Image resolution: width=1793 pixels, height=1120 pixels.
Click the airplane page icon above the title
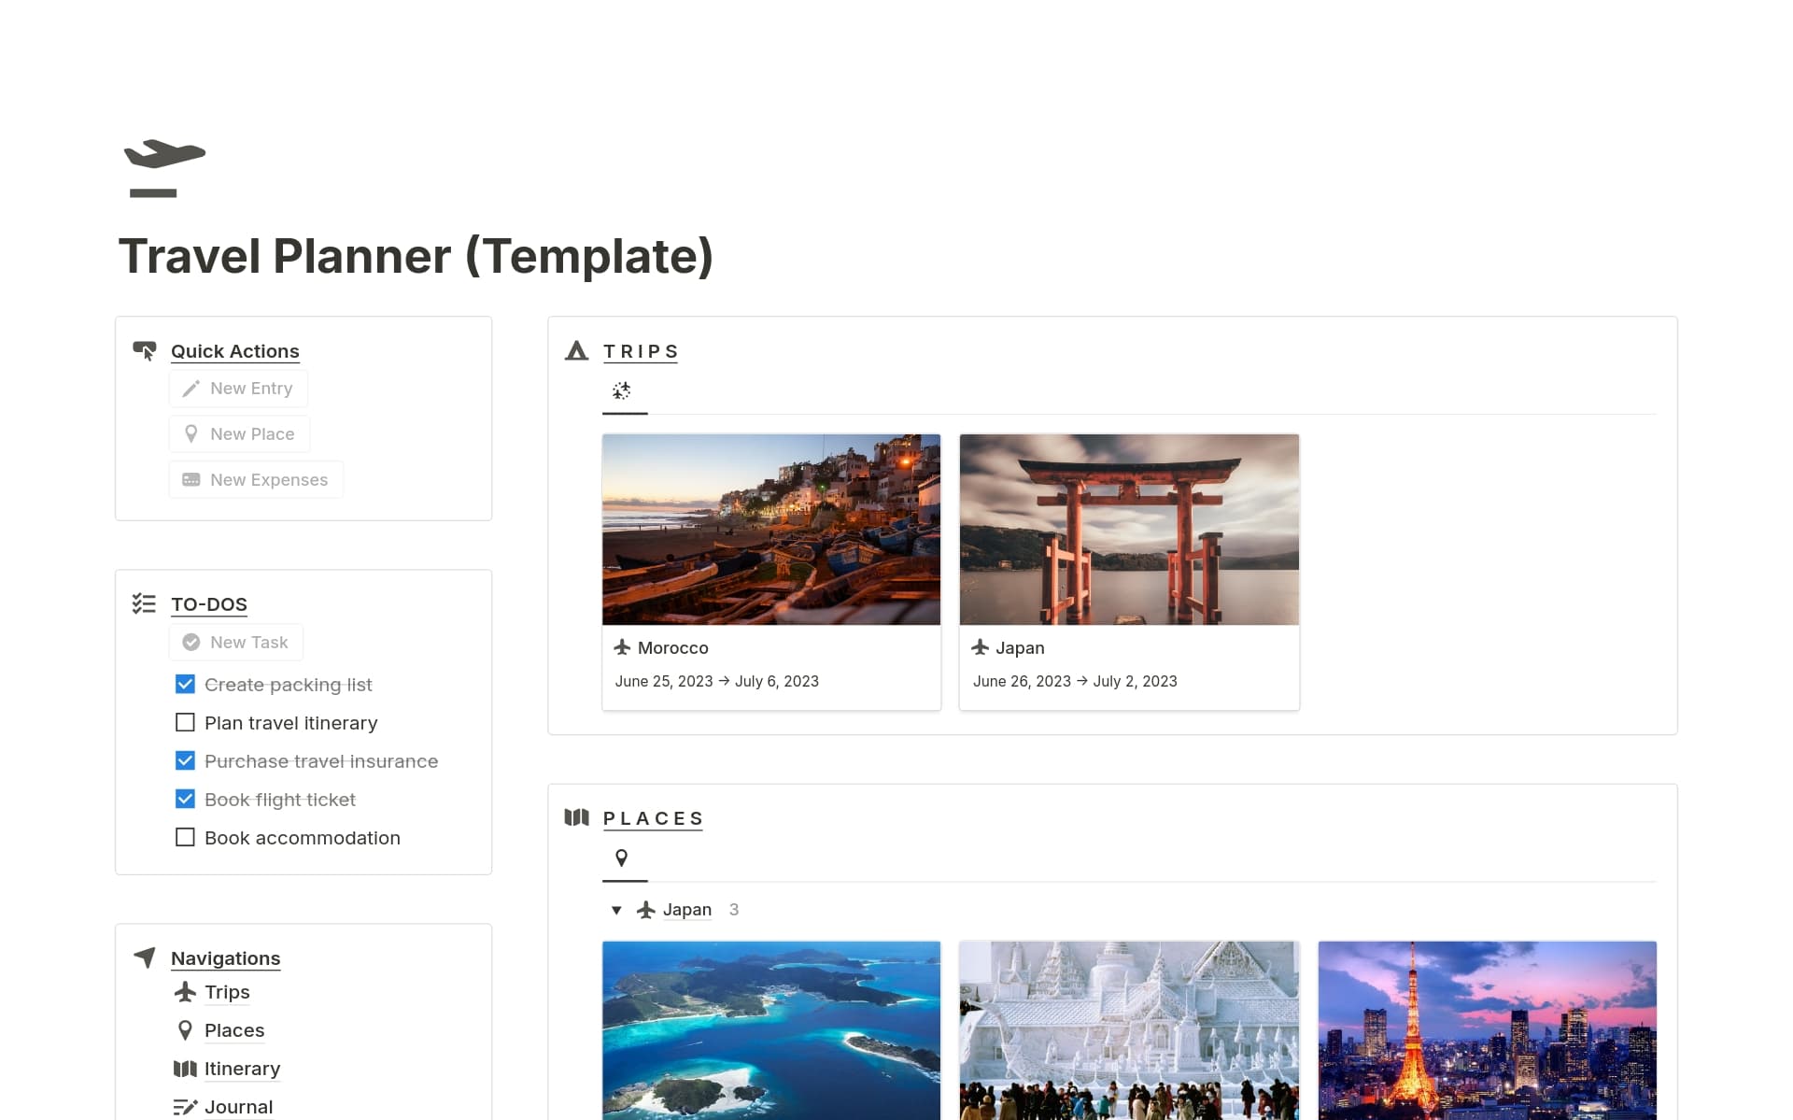click(163, 166)
